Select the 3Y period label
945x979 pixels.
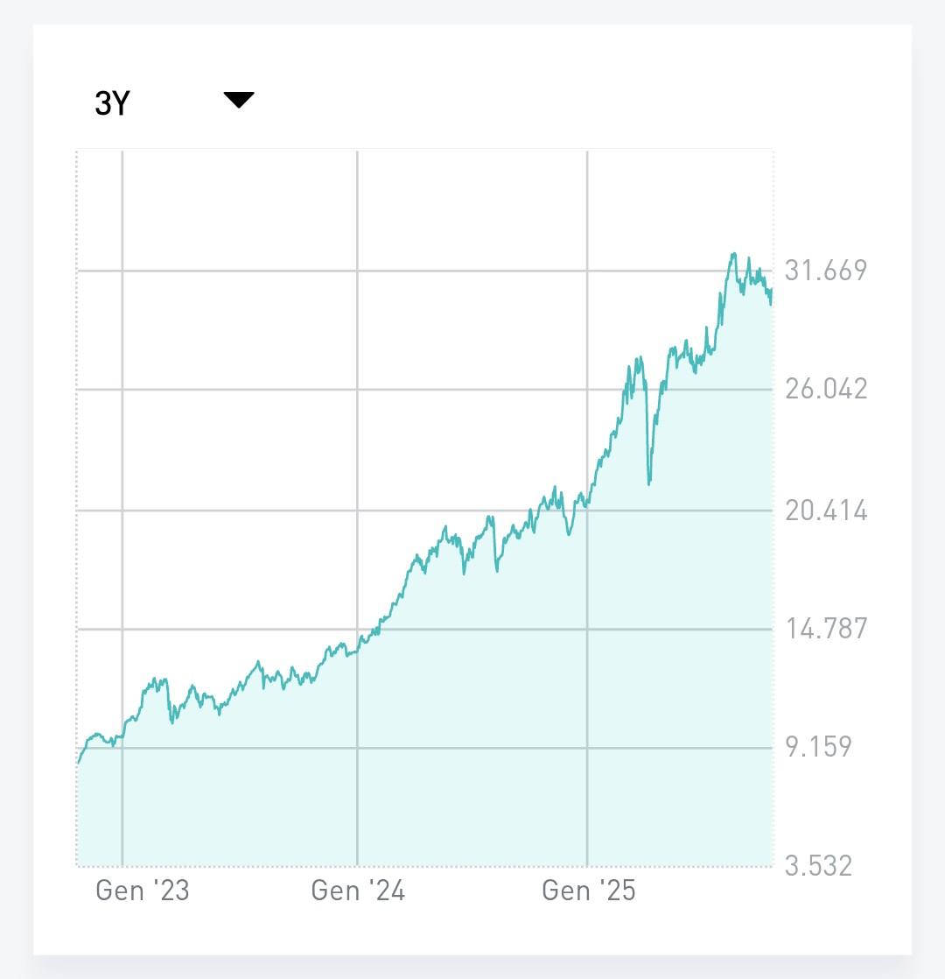pos(112,104)
